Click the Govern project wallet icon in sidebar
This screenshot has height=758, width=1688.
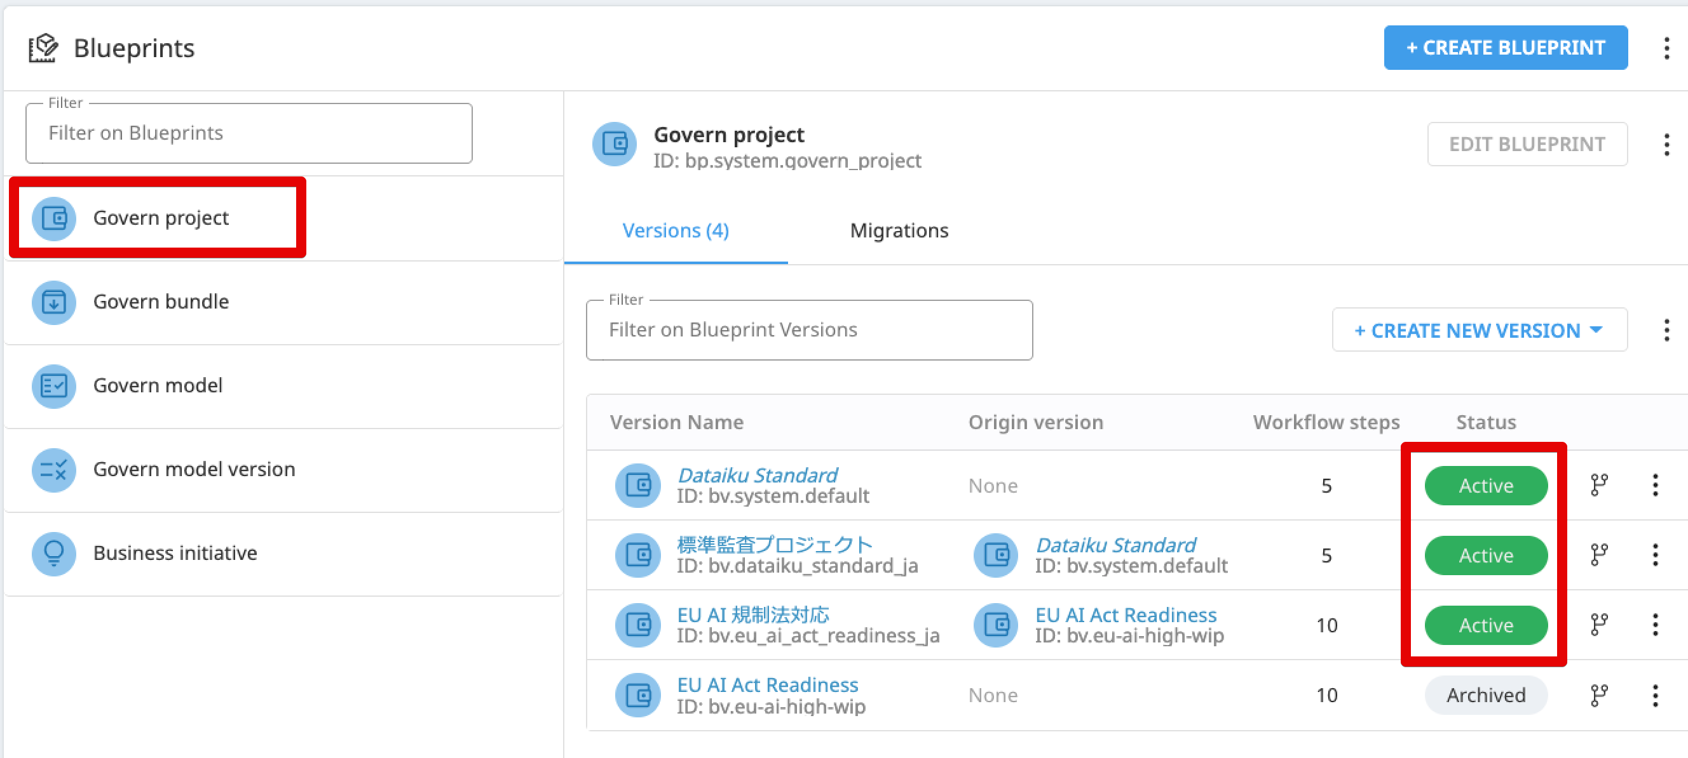pos(54,218)
